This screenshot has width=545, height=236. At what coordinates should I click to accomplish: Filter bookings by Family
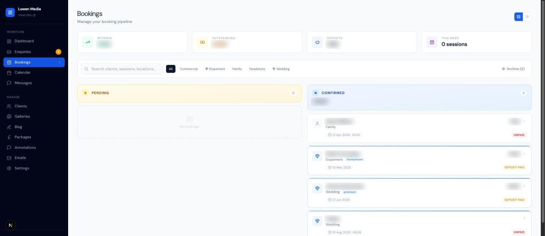[x=237, y=69]
